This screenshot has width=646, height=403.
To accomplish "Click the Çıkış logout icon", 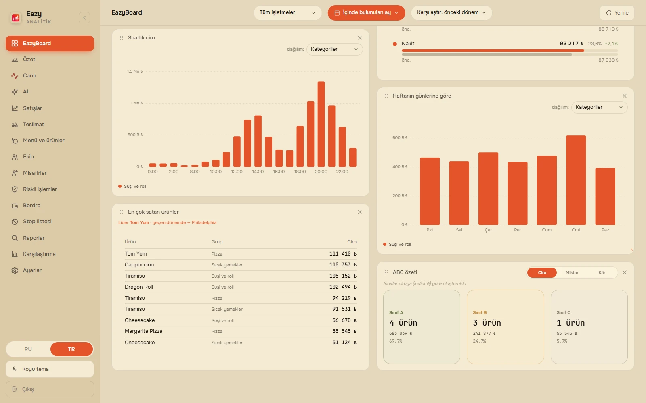I will pyautogui.click(x=15, y=389).
